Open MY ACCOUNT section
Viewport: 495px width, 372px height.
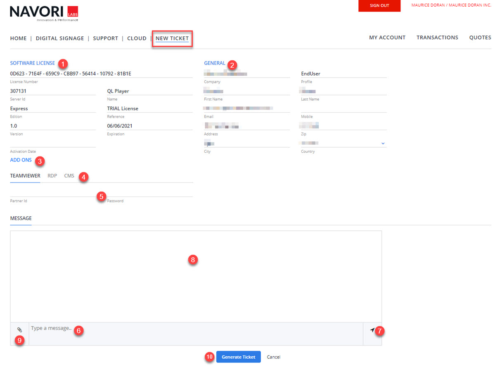pyautogui.click(x=387, y=38)
